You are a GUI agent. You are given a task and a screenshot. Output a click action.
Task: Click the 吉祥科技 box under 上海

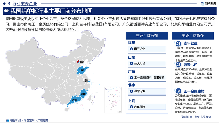pyautogui.click(x=147, y=107)
